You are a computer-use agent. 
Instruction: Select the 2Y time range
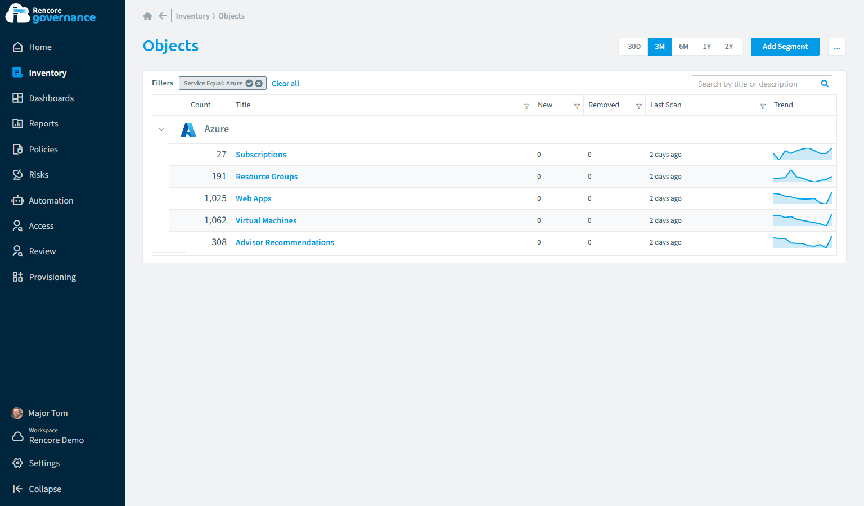tap(729, 47)
